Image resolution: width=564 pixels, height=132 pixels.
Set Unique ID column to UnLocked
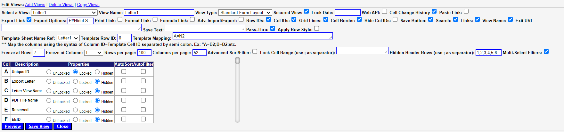[x=49, y=72]
